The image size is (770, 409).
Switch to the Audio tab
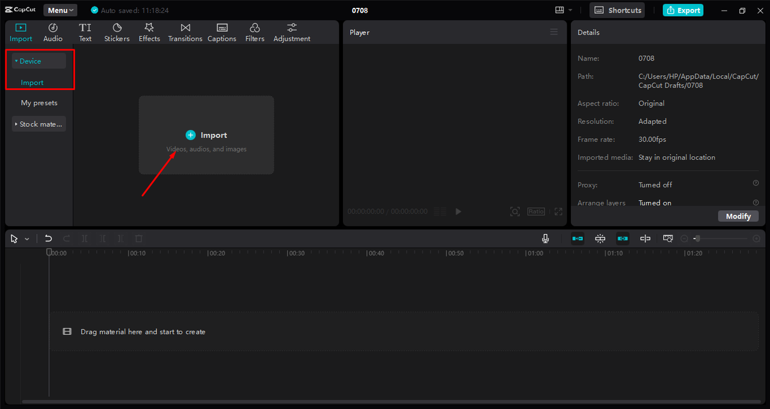point(53,32)
